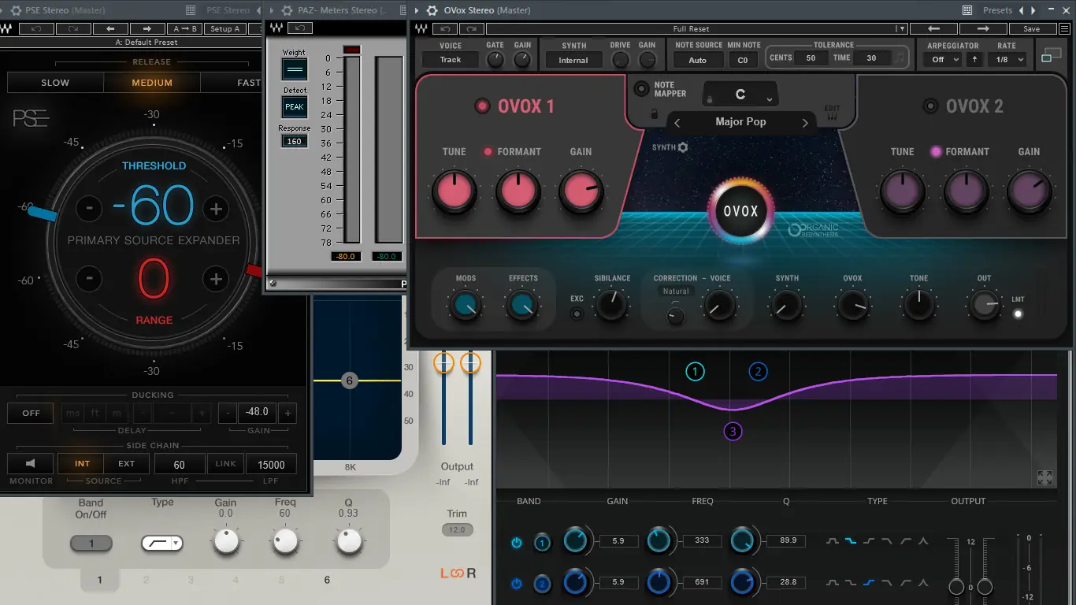The image size is (1076, 605).
Task: Expand the EQ graph to fullscreen
Action: pos(1044,477)
